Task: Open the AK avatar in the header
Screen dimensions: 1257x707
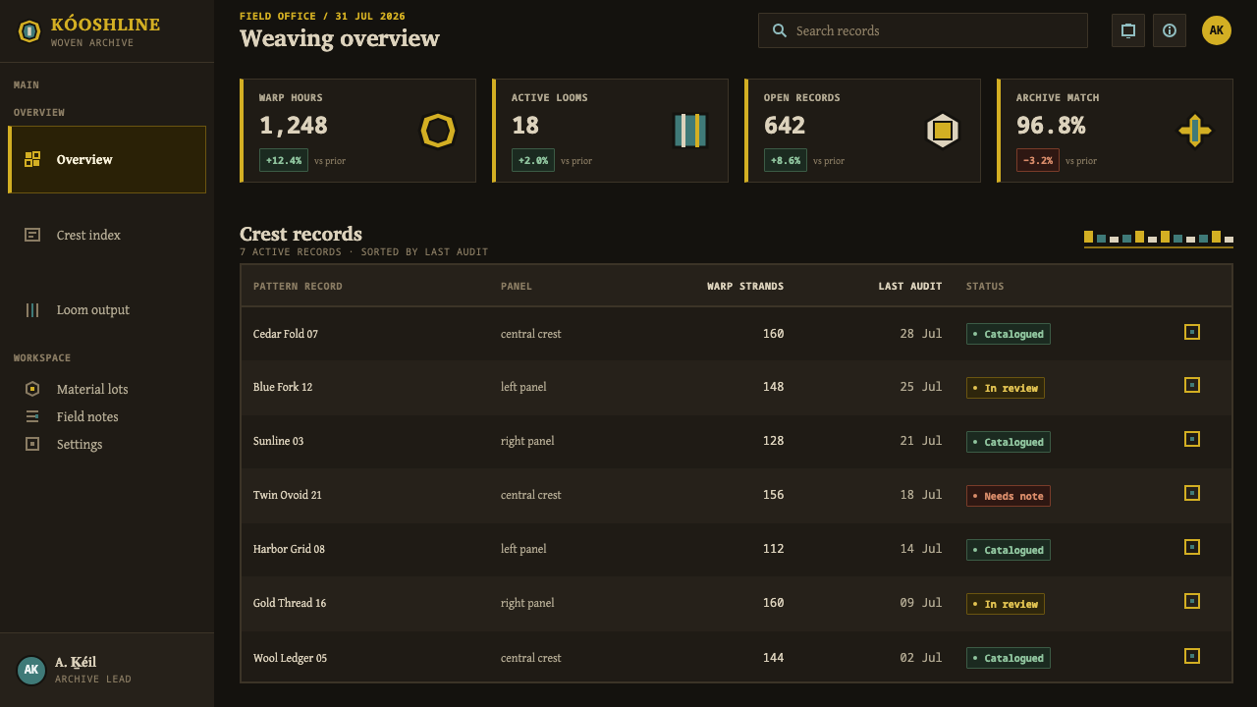Action: (x=1217, y=30)
